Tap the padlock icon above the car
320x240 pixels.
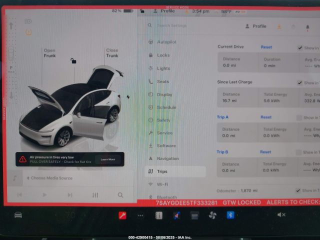tap(73, 61)
